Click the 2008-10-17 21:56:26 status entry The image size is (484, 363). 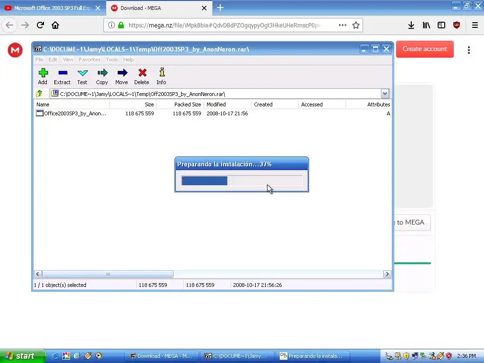258,285
